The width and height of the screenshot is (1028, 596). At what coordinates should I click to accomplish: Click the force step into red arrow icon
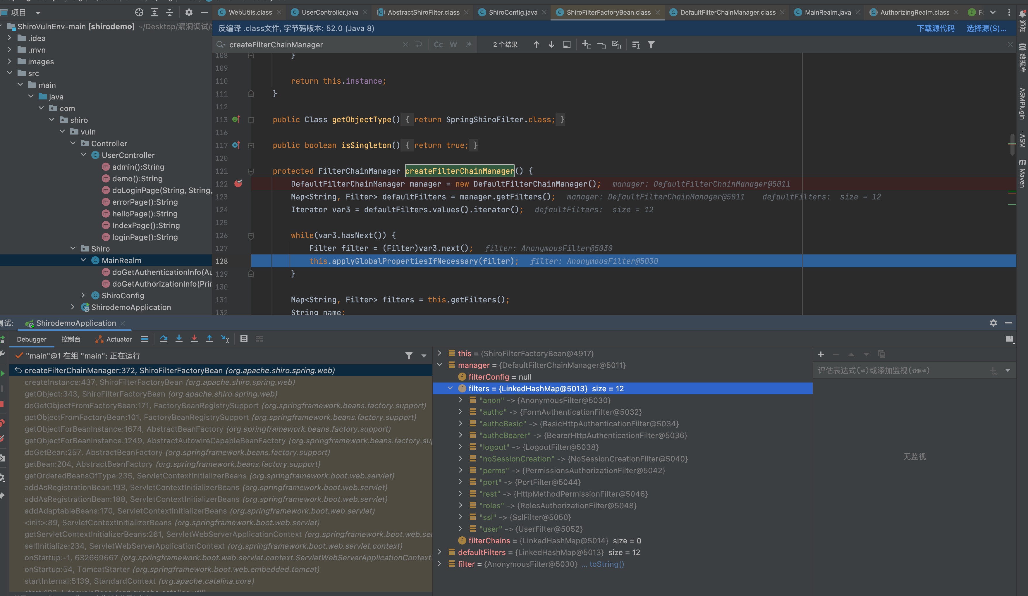(x=194, y=339)
